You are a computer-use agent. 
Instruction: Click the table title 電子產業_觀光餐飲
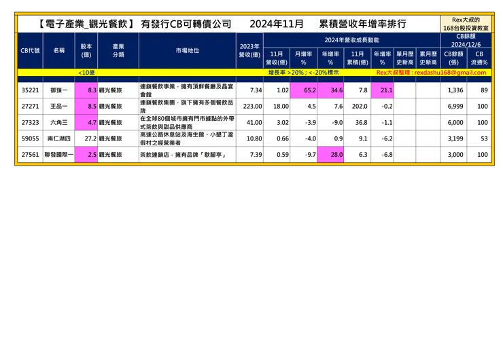point(86,24)
